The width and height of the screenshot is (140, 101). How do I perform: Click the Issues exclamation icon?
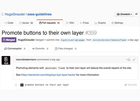coord(20,23)
